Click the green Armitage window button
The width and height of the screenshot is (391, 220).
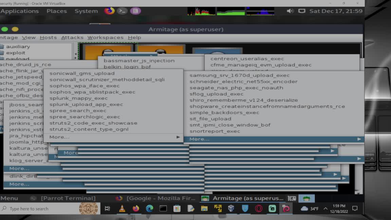click(x=4, y=29)
